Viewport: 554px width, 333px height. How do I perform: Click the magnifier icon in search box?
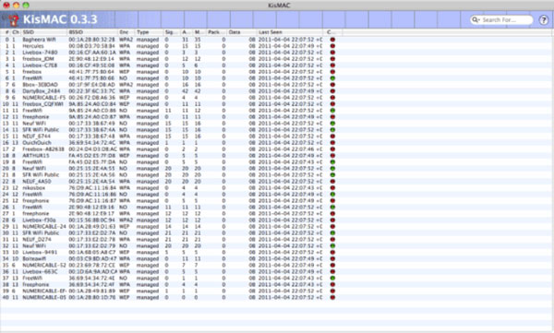click(476, 19)
